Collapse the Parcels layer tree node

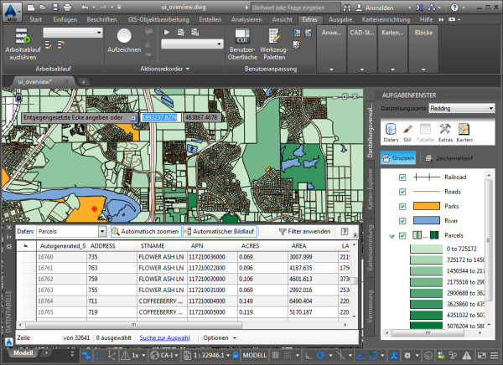(392, 235)
